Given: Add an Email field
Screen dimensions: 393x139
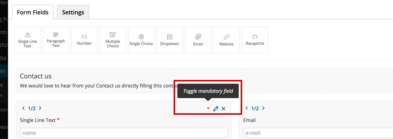Looking at the screenshot, I should [x=198, y=40].
